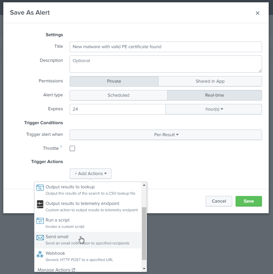Enable the Throttle checkbox
Viewport: 273px width, 274px height.
coord(72,148)
